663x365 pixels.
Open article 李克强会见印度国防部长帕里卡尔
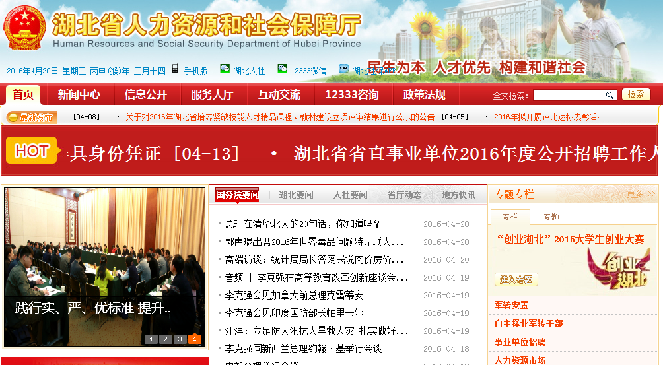[x=294, y=313]
